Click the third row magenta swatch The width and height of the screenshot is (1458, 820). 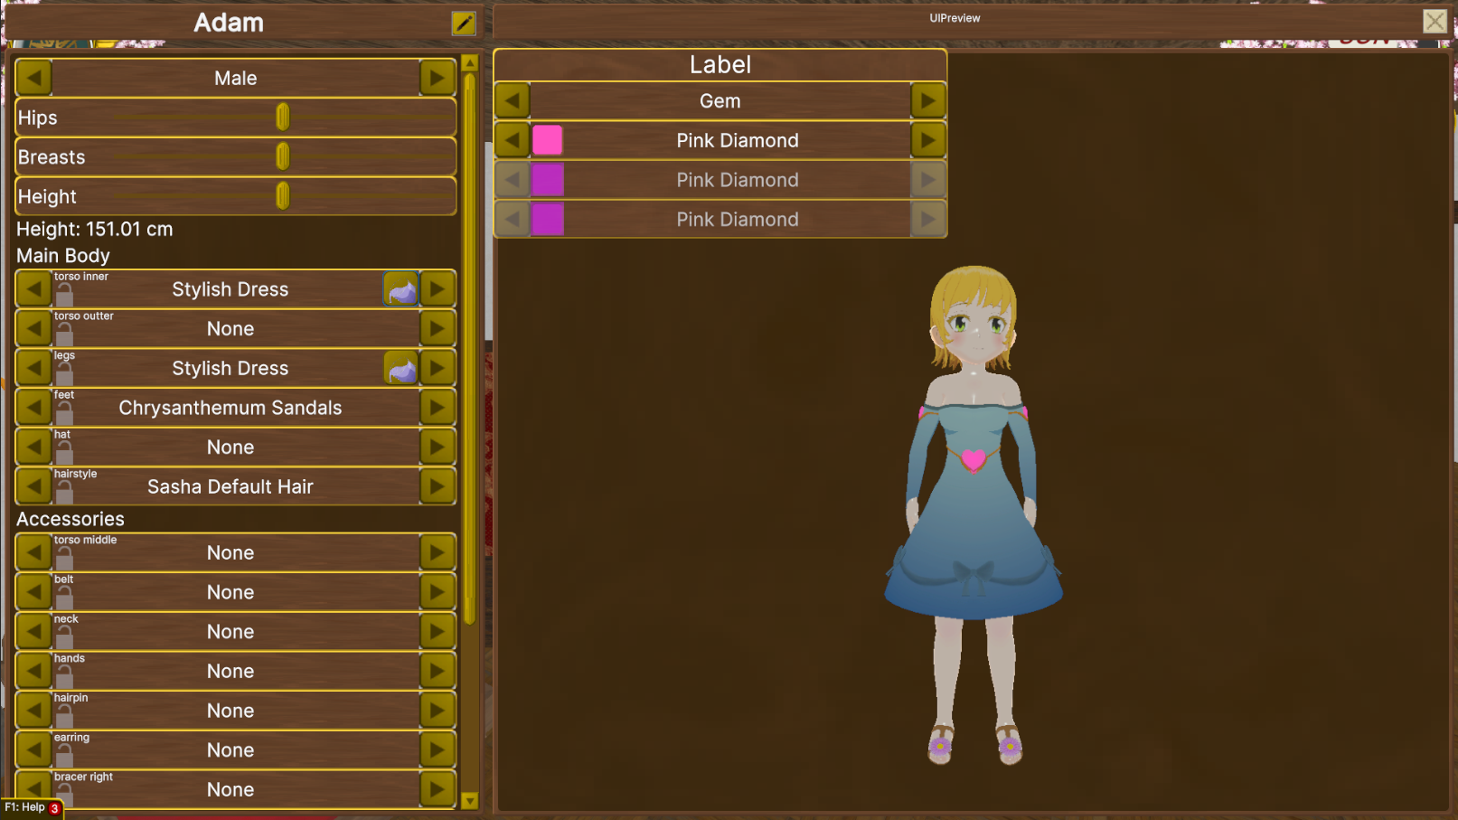[548, 219]
